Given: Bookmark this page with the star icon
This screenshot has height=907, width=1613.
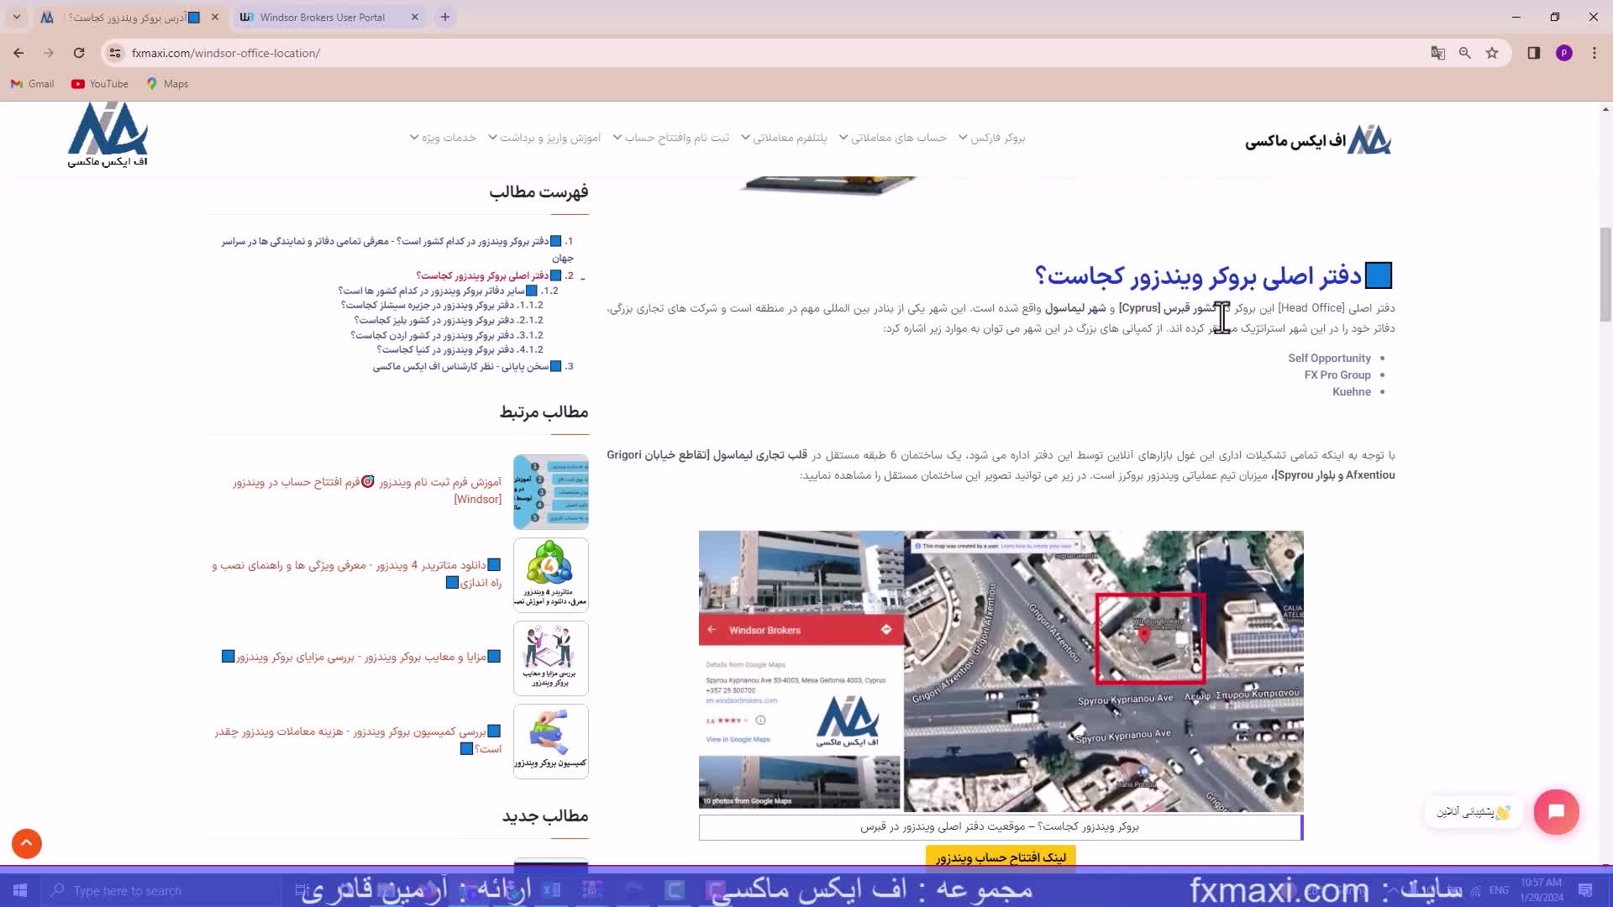Looking at the screenshot, I should click(x=1492, y=53).
